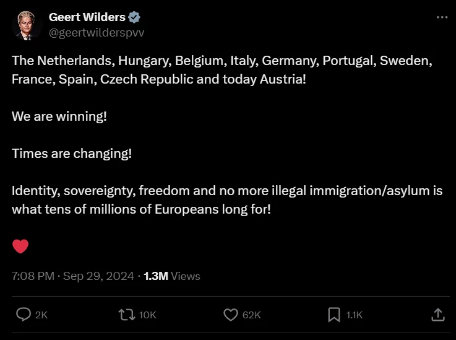
Task: Click the reply speech bubble icon
Action: coord(24,315)
